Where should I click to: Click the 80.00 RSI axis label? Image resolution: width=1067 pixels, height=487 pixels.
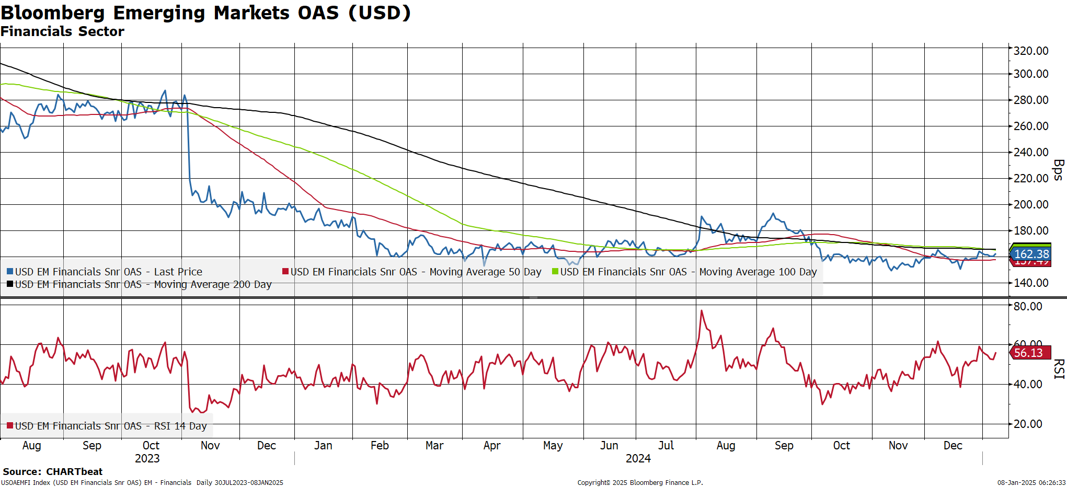(1028, 306)
